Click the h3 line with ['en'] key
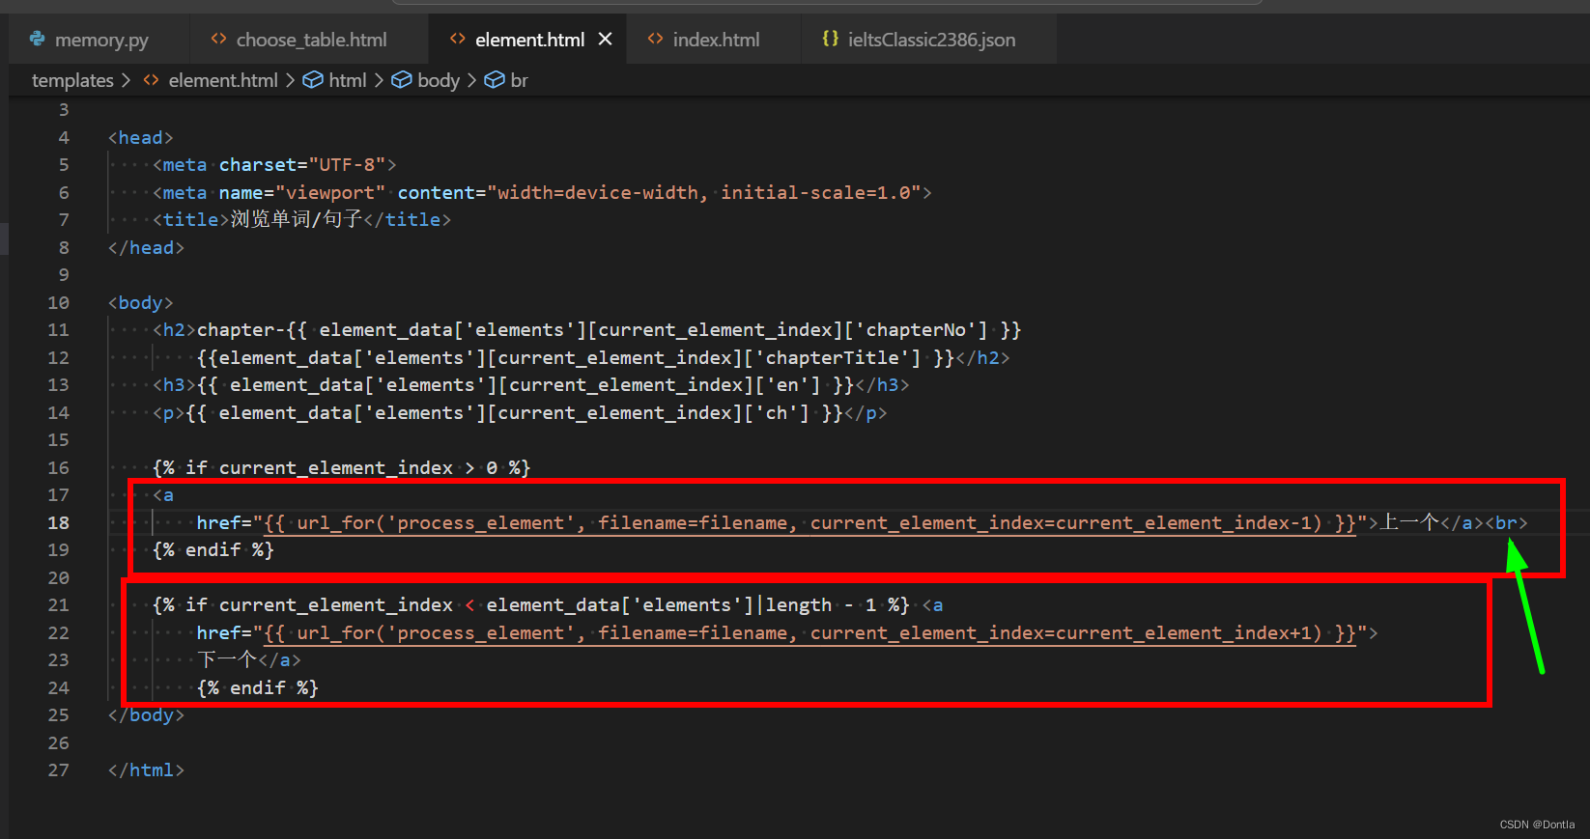 [531, 385]
